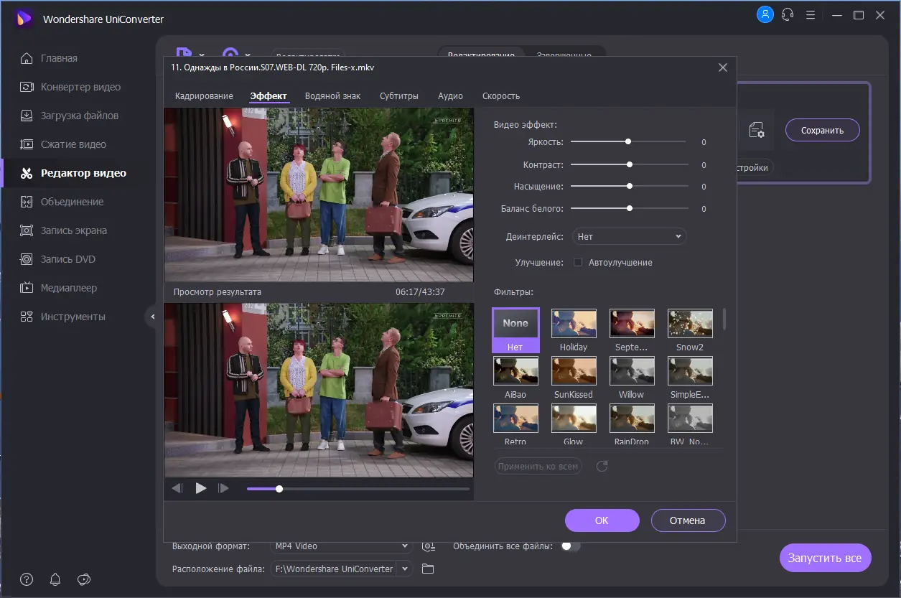Switch to the Водяной знак tab

click(332, 96)
